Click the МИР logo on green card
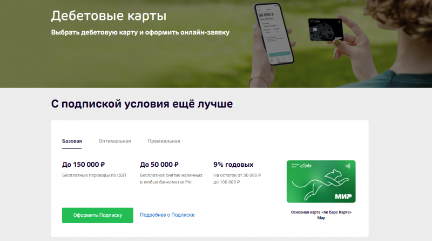The width and height of the screenshot is (432, 241). click(x=343, y=196)
